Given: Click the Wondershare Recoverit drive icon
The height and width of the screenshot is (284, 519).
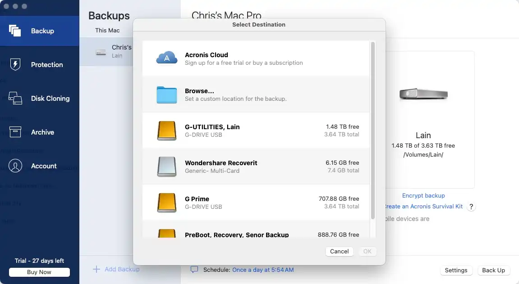Looking at the screenshot, I should (x=166, y=167).
